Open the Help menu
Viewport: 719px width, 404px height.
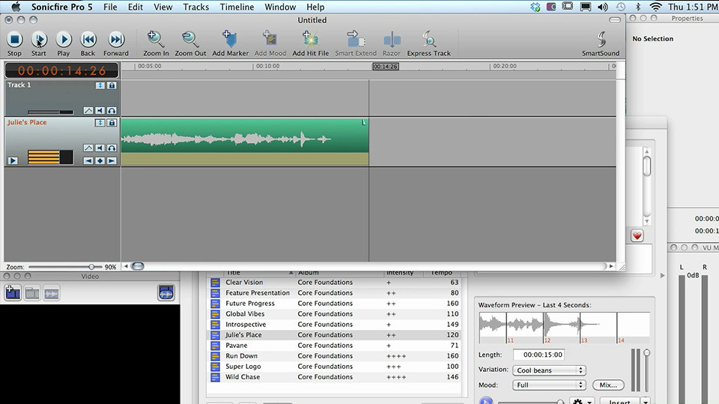point(315,7)
